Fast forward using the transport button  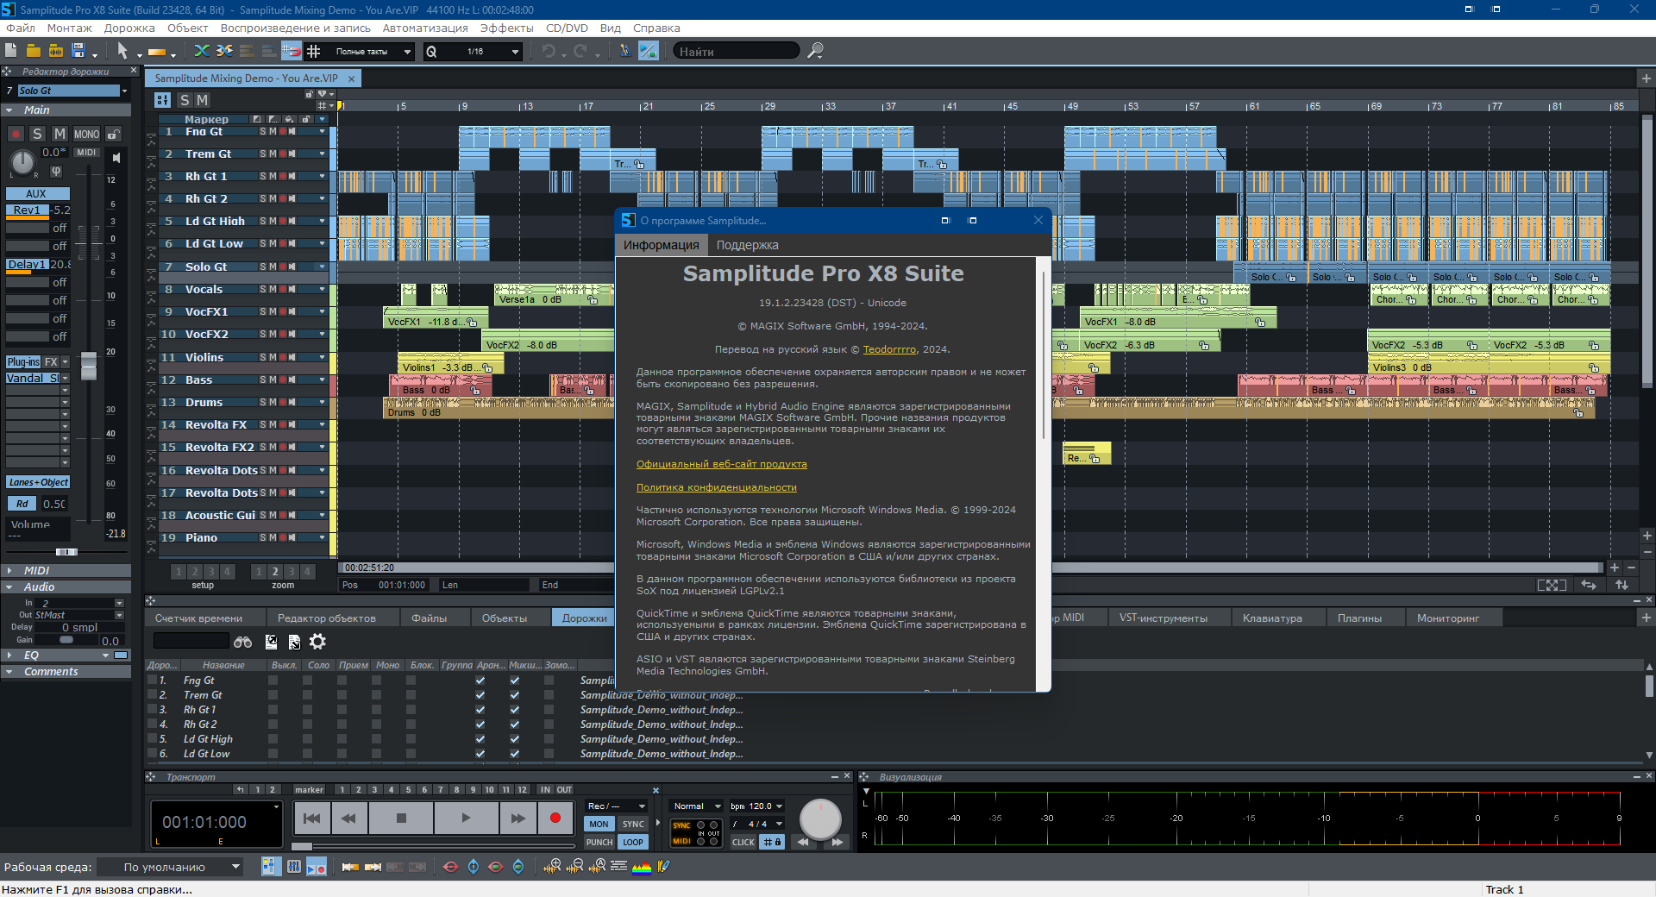[517, 819]
